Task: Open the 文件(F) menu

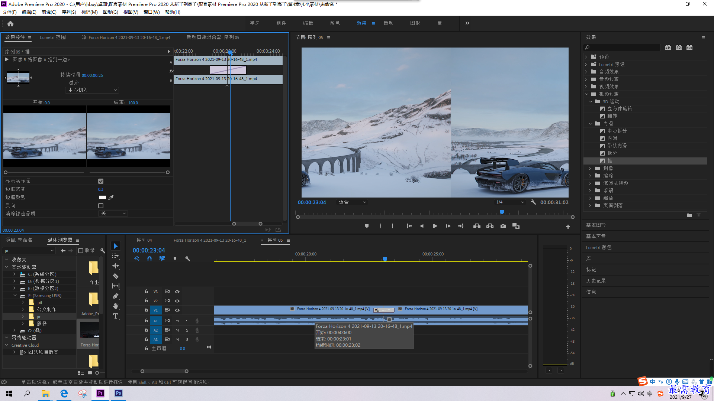Action: (10, 12)
